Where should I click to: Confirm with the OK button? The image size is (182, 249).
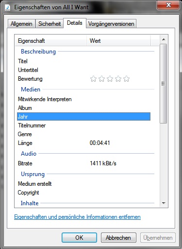79,238
